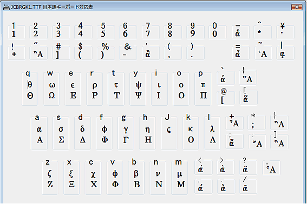Click the r key showing rho

coord(94,89)
